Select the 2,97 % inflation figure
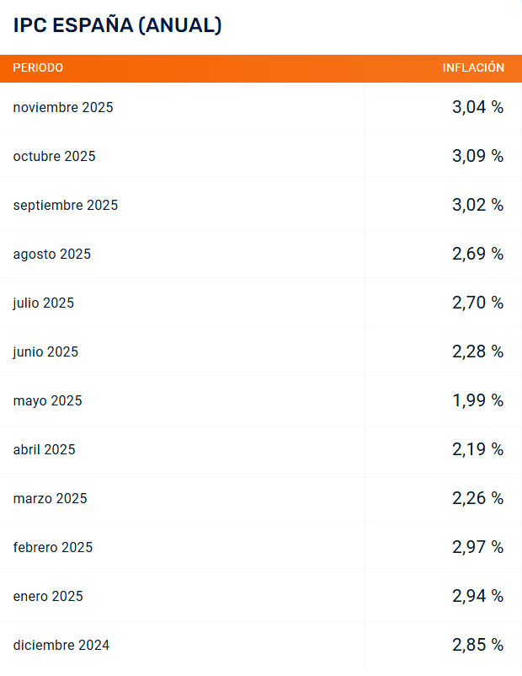The image size is (522, 676). click(x=477, y=547)
